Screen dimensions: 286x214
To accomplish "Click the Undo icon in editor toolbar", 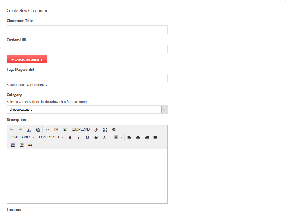I will [x=11, y=130].
